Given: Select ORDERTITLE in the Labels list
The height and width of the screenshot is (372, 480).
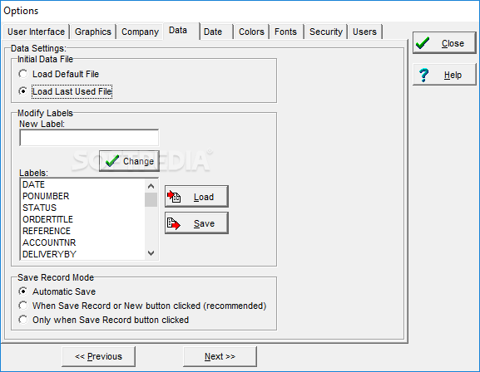Looking at the screenshot, I should coord(83,219).
